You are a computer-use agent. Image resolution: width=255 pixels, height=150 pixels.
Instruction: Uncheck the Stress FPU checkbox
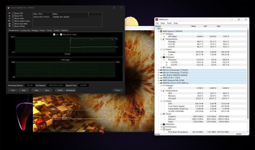coord(13,16)
